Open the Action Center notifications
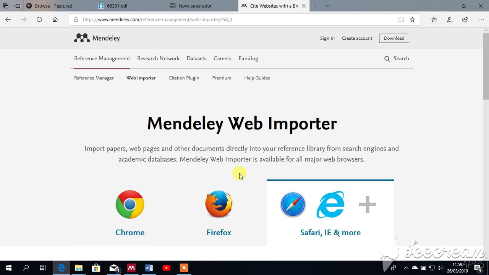 coord(478,268)
